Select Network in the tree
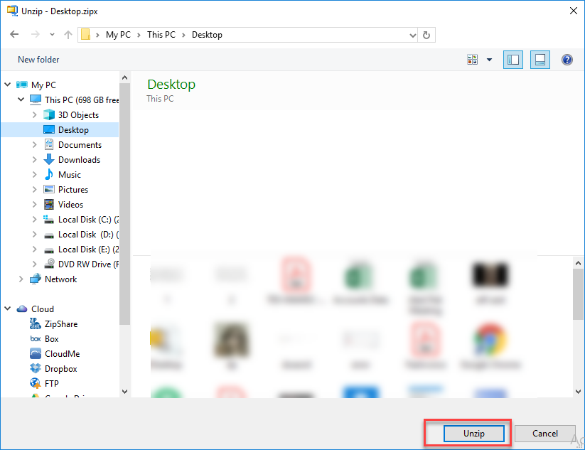 (61, 279)
